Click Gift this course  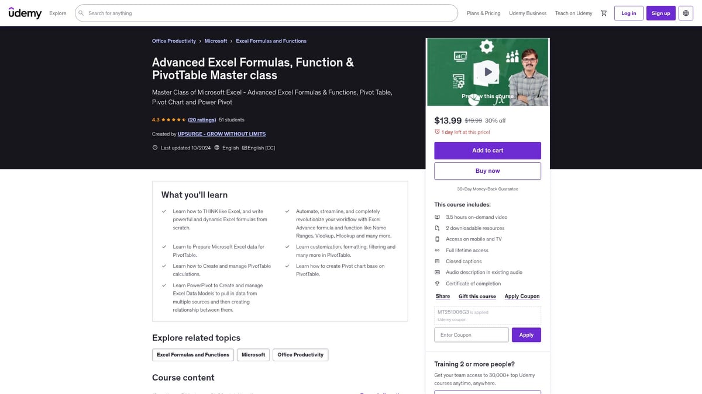point(477,297)
